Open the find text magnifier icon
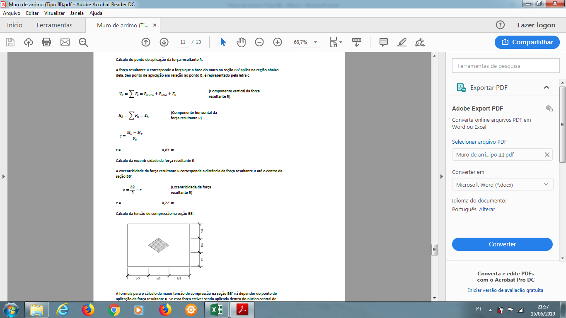 pos(84,42)
